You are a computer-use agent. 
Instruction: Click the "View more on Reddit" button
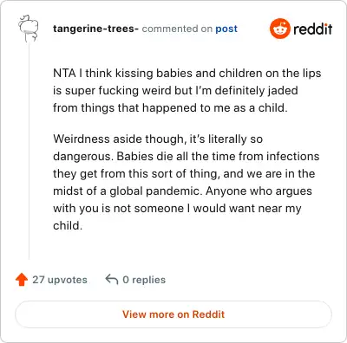(173, 314)
